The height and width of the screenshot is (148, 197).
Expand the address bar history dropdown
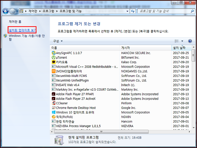click(x=128, y=11)
